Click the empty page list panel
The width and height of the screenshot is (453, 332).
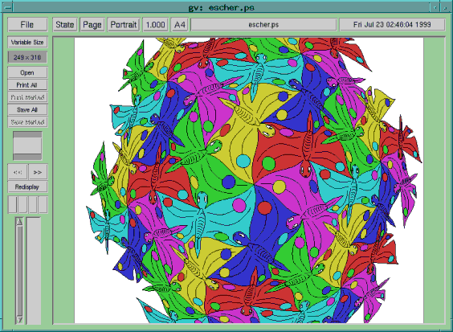pyautogui.click(x=34, y=271)
